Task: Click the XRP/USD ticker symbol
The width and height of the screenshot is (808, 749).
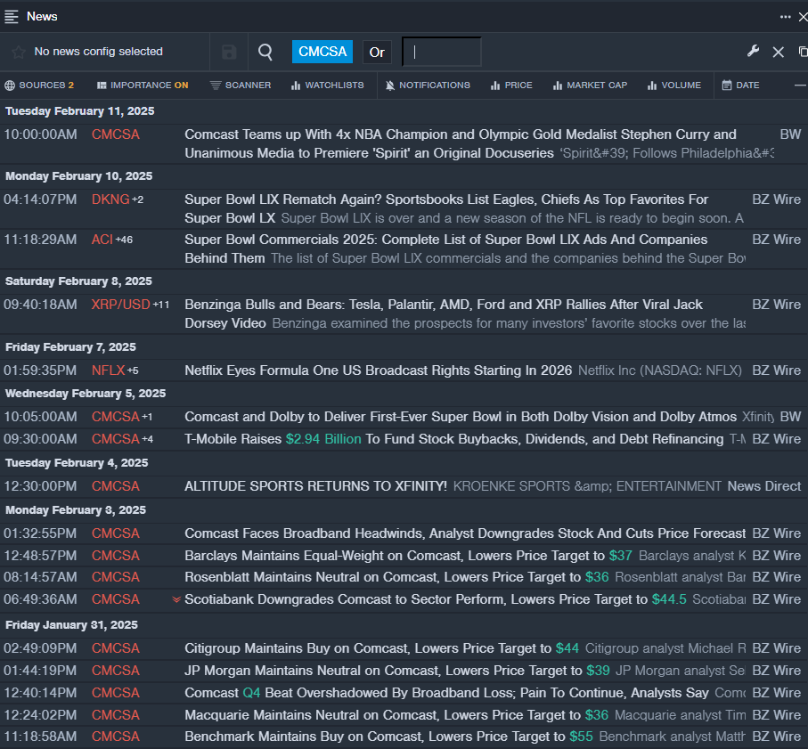Action: pyautogui.click(x=120, y=305)
